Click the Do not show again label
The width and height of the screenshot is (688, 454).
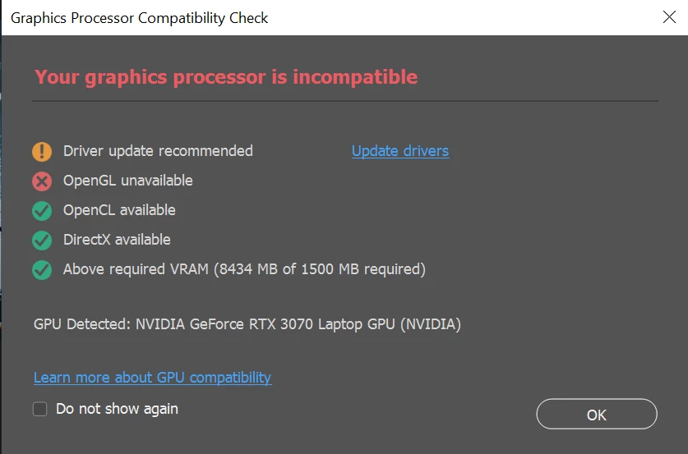(x=117, y=409)
